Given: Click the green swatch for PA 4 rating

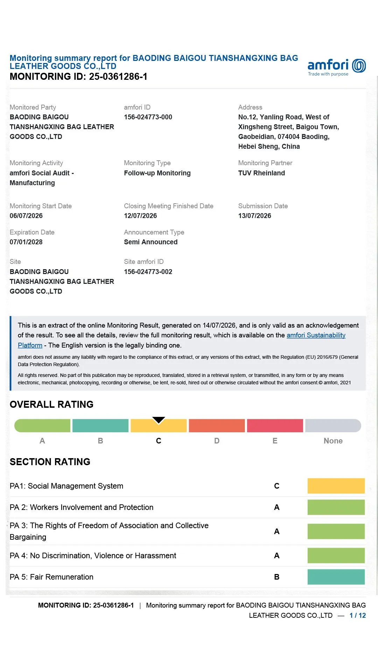Looking at the screenshot, I should (336, 555).
